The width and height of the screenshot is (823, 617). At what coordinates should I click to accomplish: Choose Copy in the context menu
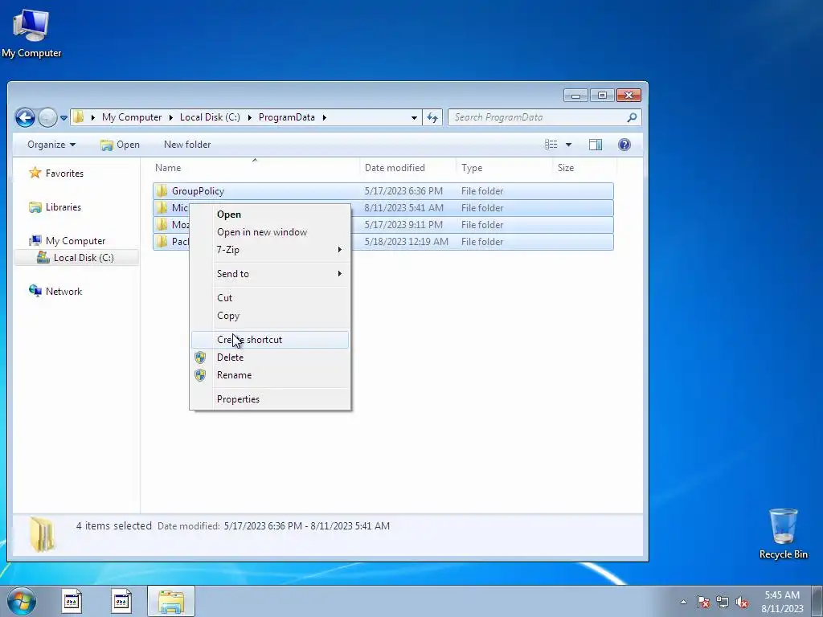click(x=270, y=316)
